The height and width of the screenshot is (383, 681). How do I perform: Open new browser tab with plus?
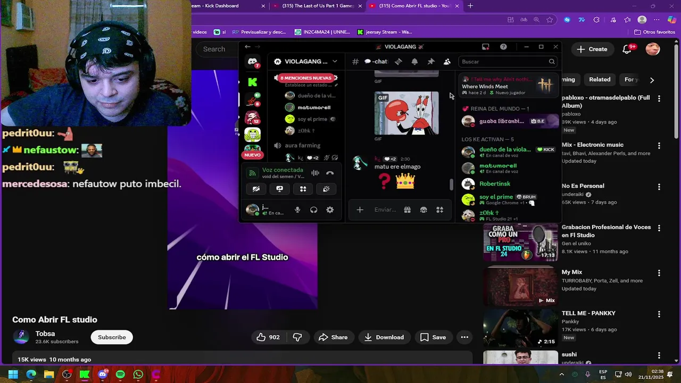coord(470,6)
